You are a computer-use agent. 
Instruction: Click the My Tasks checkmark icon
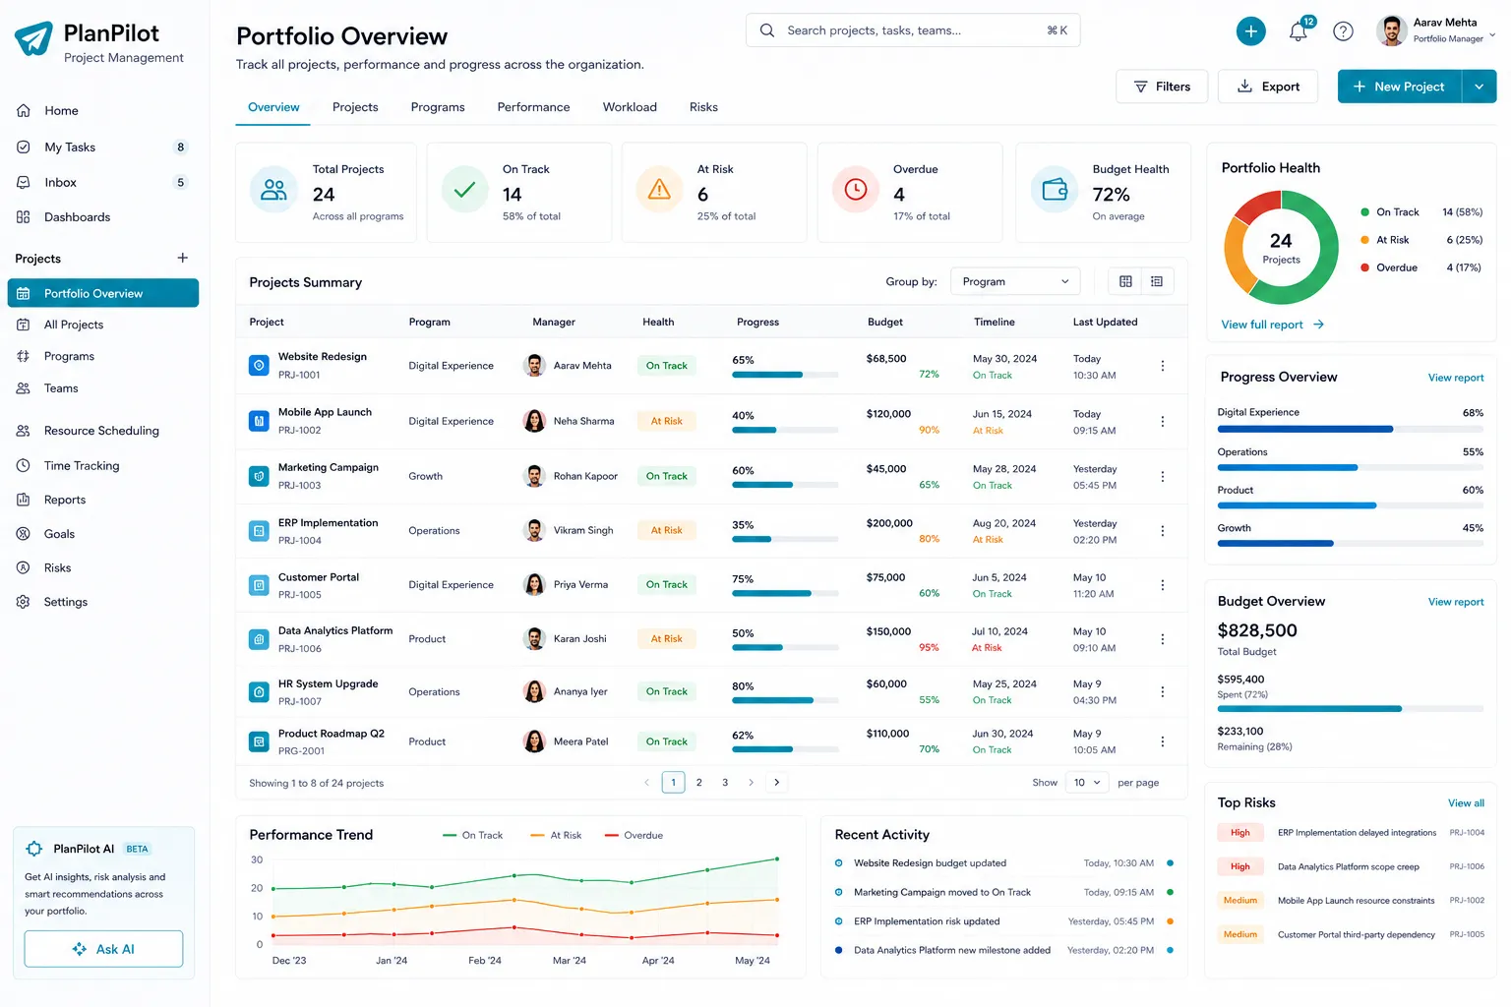coord(24,147)
